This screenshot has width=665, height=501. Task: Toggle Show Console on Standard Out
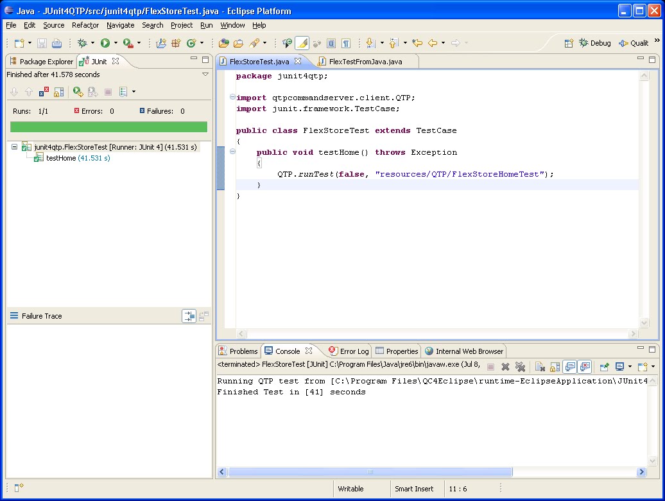click(570, 367)
